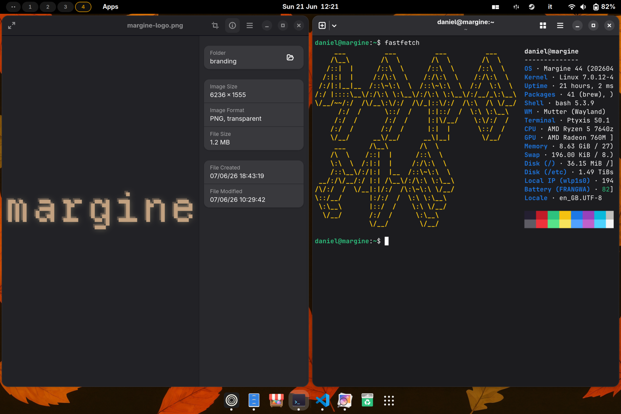Toggle the image properties info panel
Viewport: 621px width, 414px height.
(232, 26)
